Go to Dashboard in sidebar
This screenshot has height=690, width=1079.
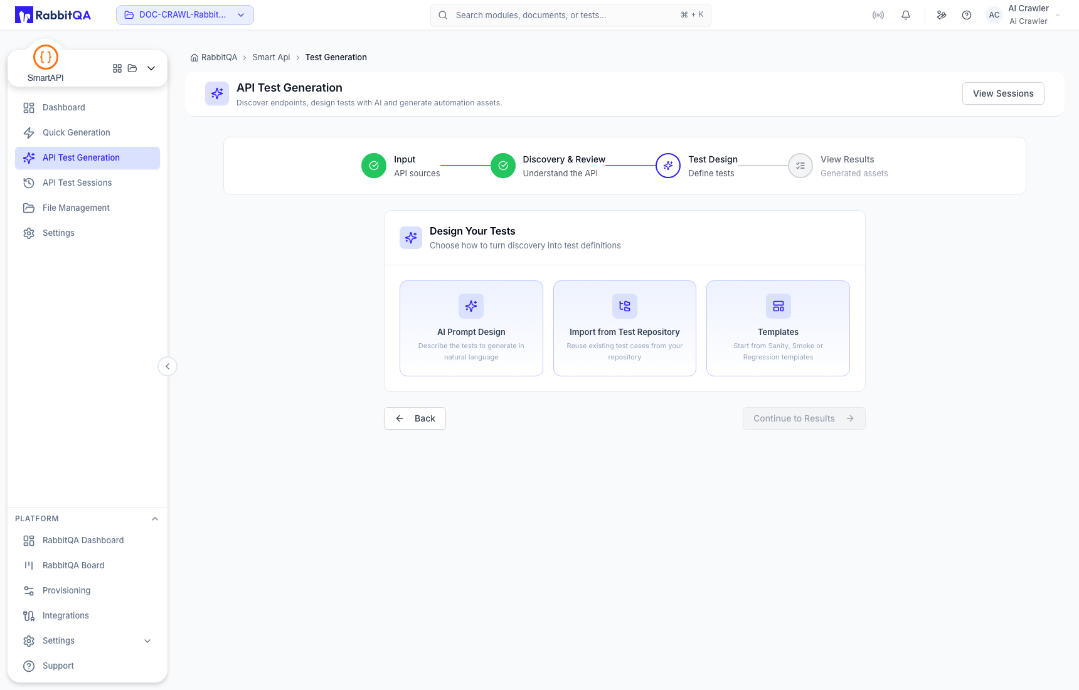click(87, 108)
